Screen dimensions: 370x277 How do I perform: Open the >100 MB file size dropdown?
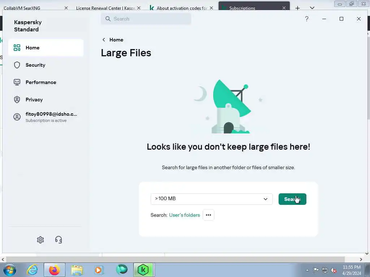pyautogui.click(x=211, y=199)
